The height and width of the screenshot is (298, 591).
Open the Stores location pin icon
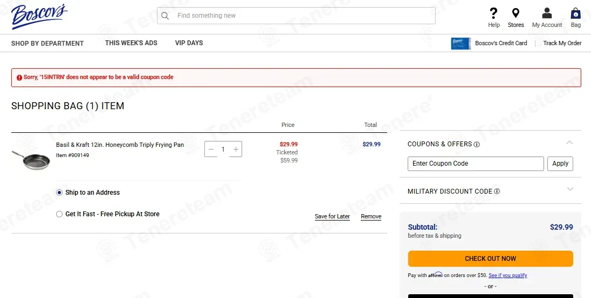click(516, 13)
